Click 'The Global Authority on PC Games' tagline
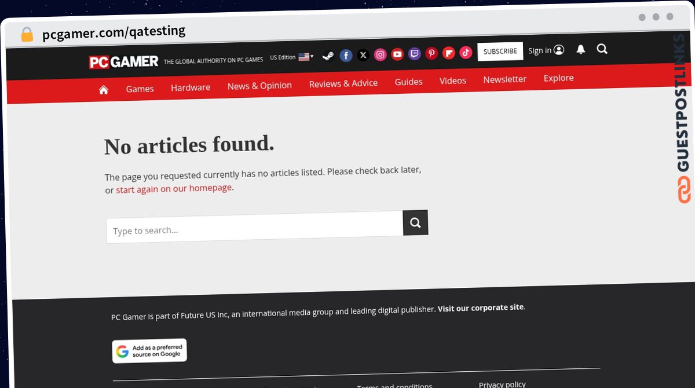The width and height of the screenshot is (695, 388). 214,60
